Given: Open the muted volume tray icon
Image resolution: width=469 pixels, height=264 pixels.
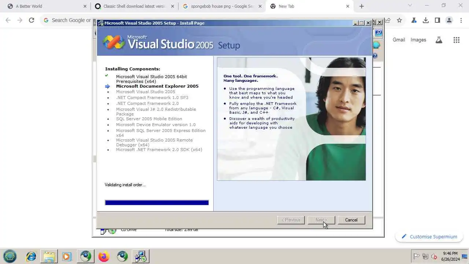Looking at the screenshot, I should click(x=434, y=256).
